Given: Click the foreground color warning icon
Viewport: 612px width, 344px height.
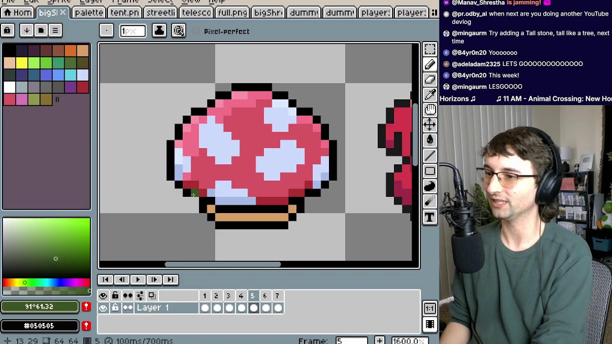Looking at the screenshot, I should (x=86, y=306).
